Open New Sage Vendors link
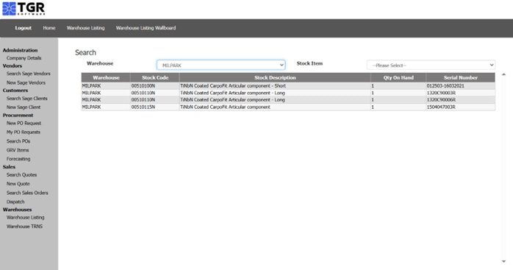The width and height of the screenshot is (513, 270). pyautogui.click(x=26, y=83)
